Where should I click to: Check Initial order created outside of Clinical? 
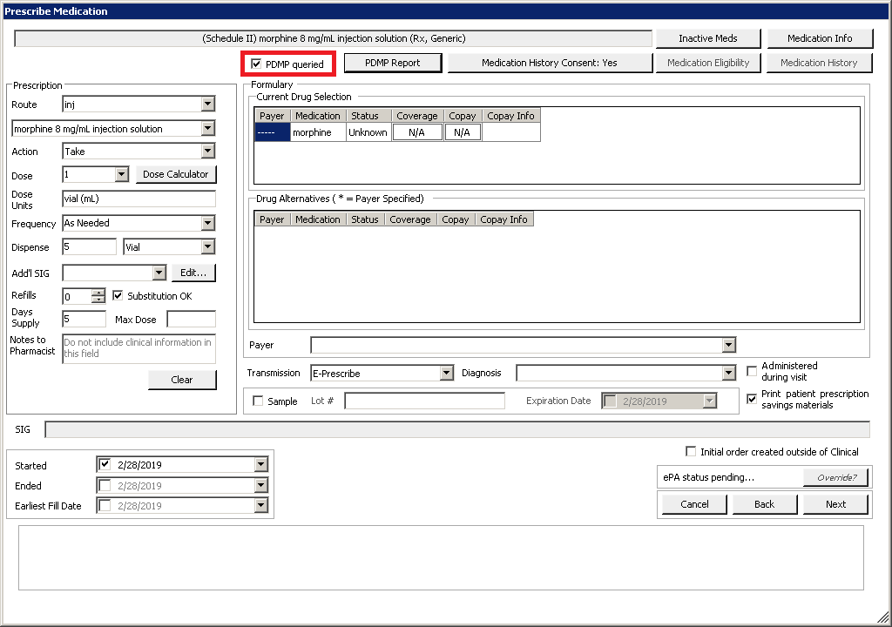tap(691, 451)
